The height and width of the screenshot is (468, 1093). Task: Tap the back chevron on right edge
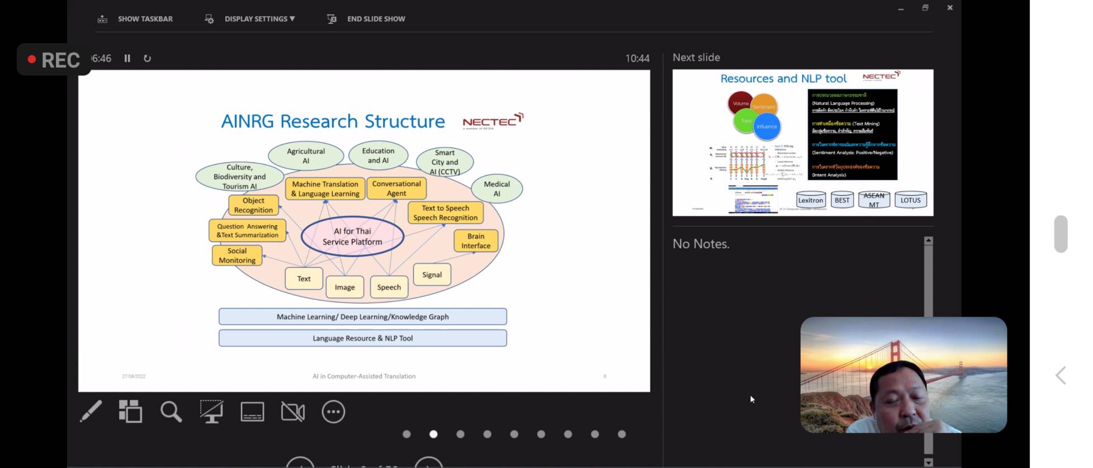pyautogui.click(x=1061, y=375)
